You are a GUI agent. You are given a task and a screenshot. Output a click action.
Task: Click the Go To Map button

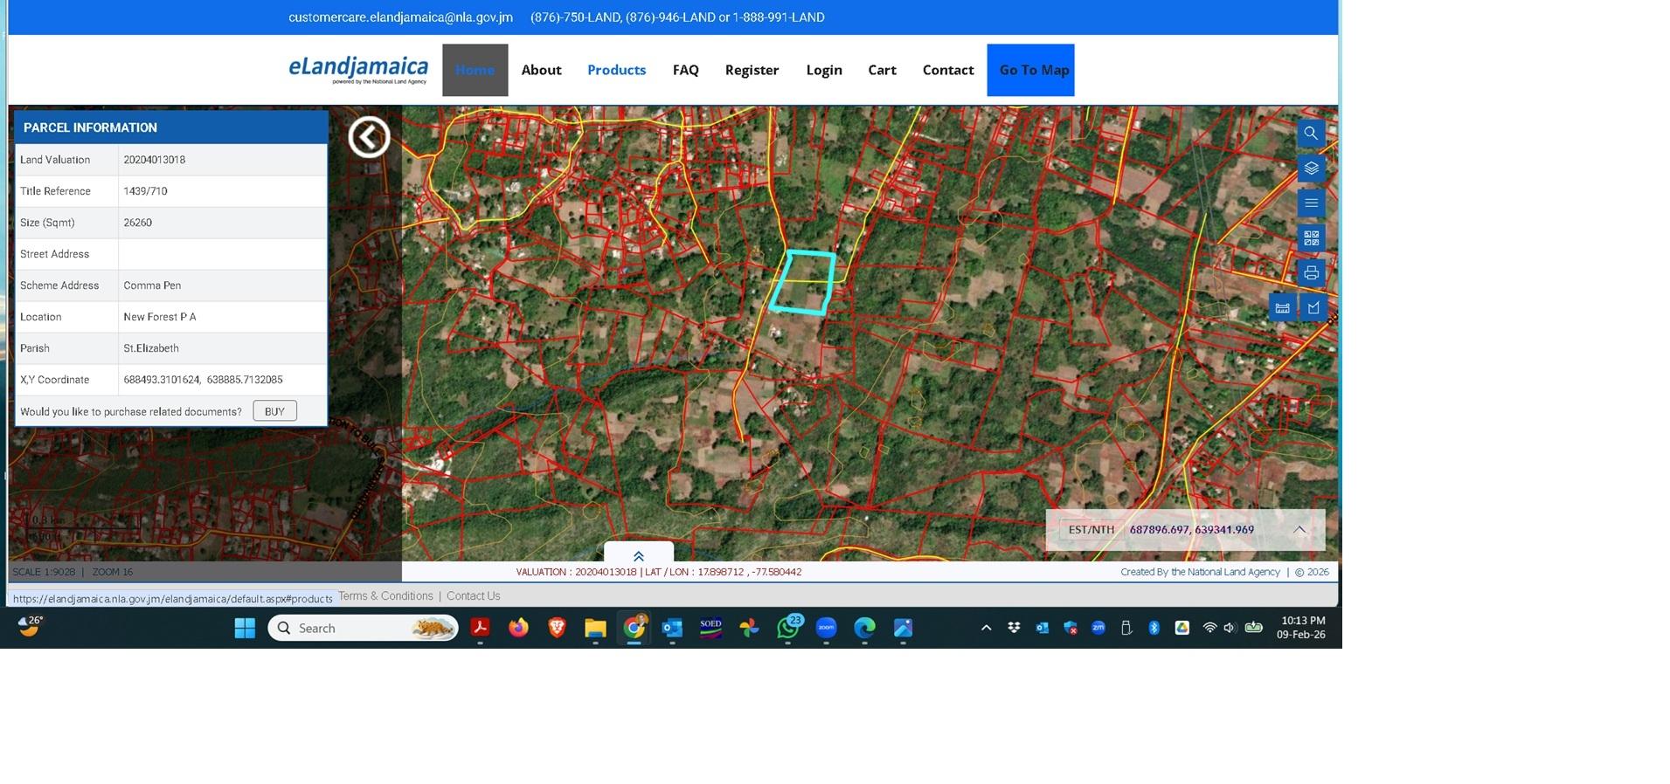tap(1034, 70)
